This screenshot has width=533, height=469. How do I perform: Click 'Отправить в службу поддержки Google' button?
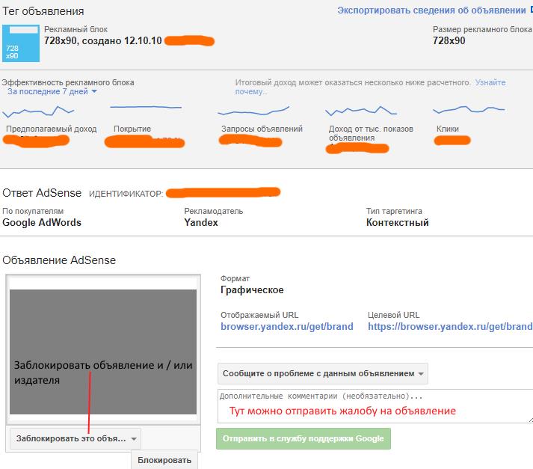304,439
